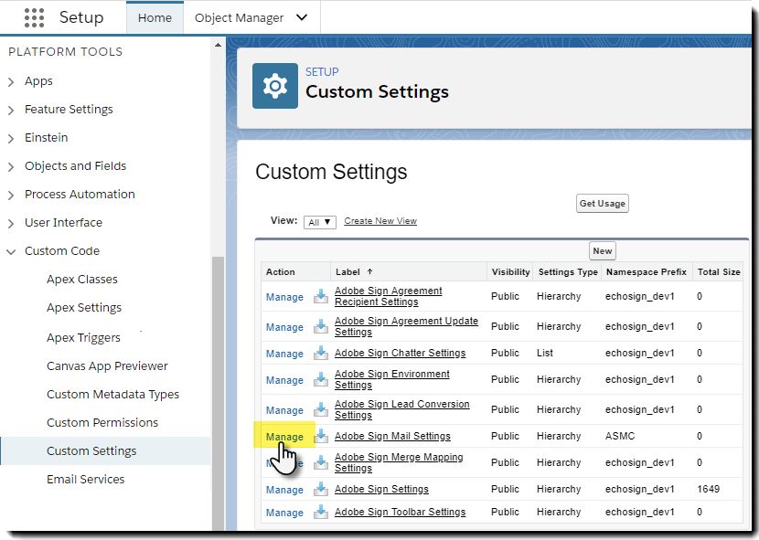
Task: Click the List settings type cell
Action: (x=545, y=353)
